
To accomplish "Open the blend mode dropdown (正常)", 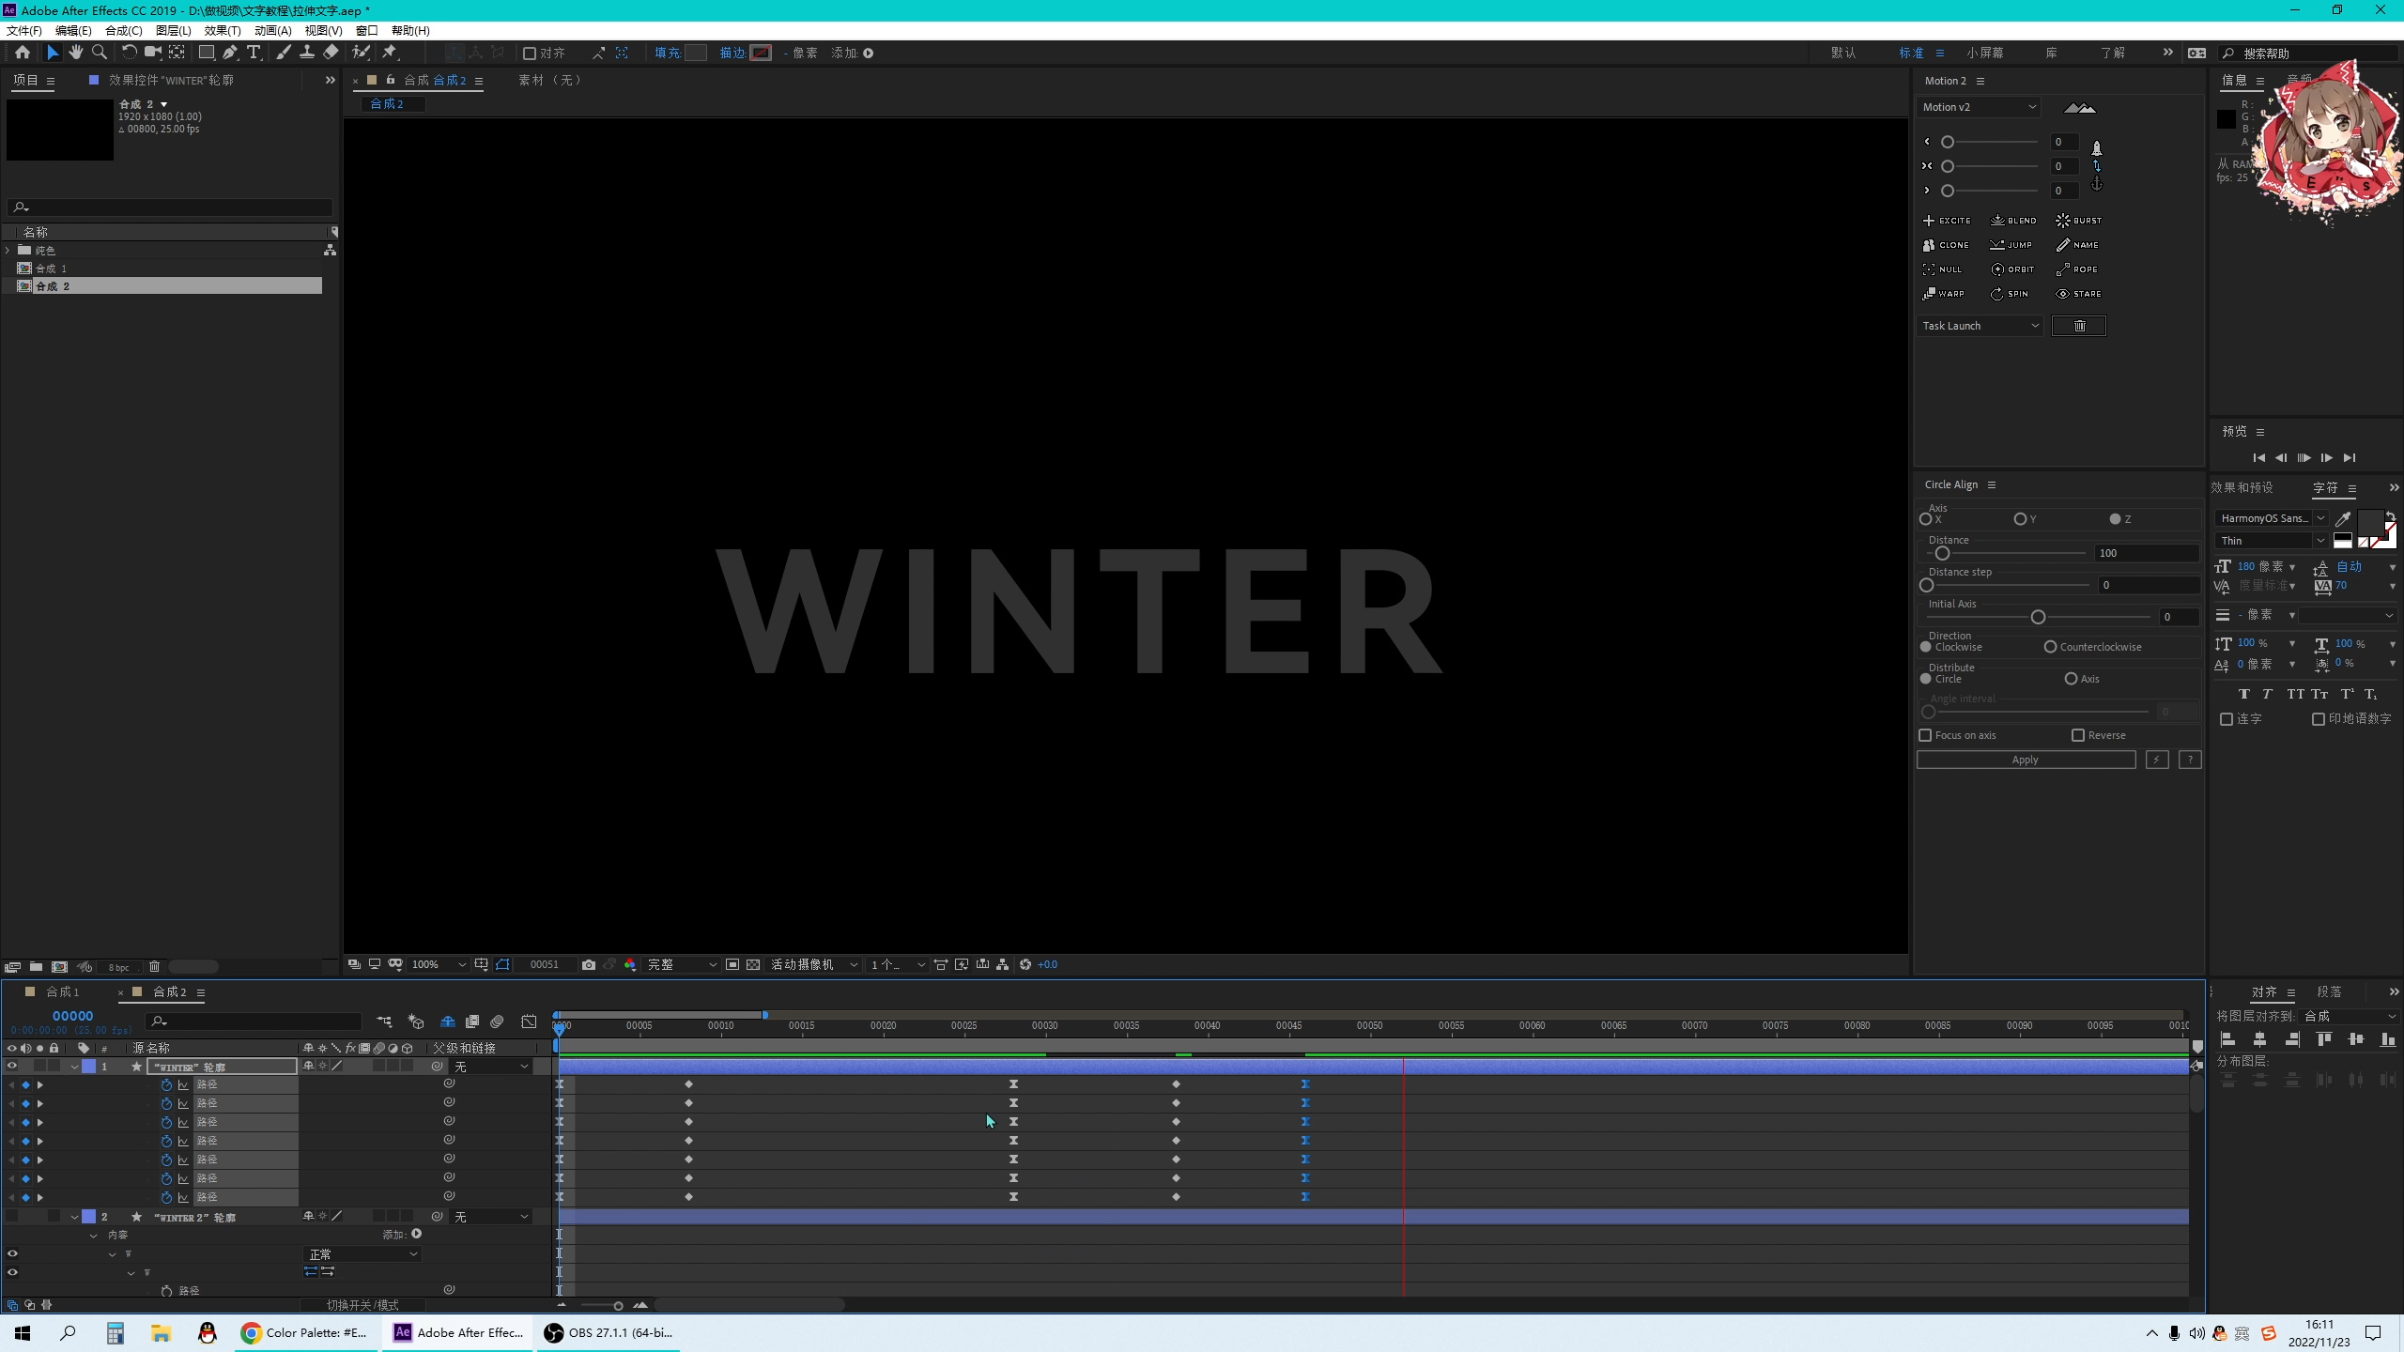I will click(362, 1254).
